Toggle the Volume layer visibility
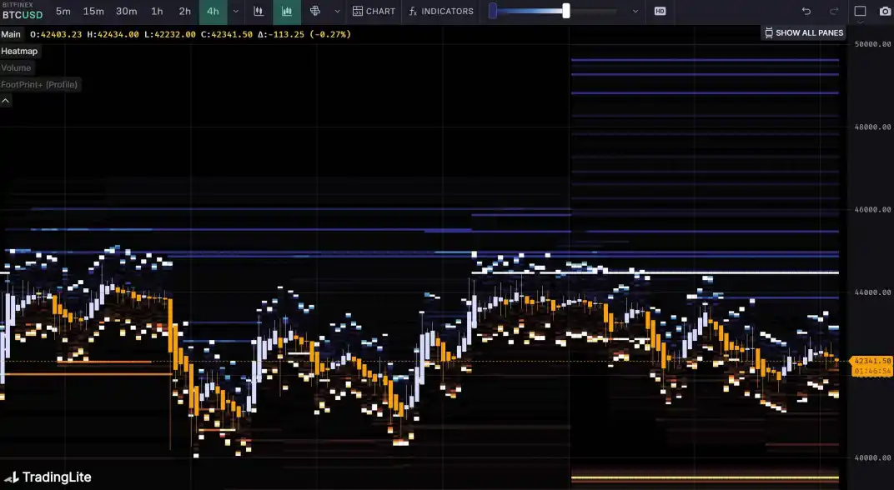Image resolution: width=894 pixels, height=490 pixels. pos(16,68)
